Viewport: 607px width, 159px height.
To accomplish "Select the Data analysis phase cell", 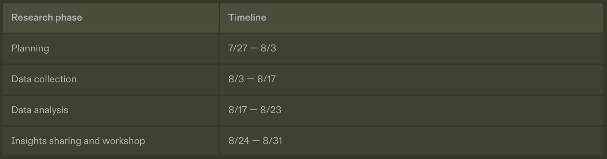I will tap(111, 110).
